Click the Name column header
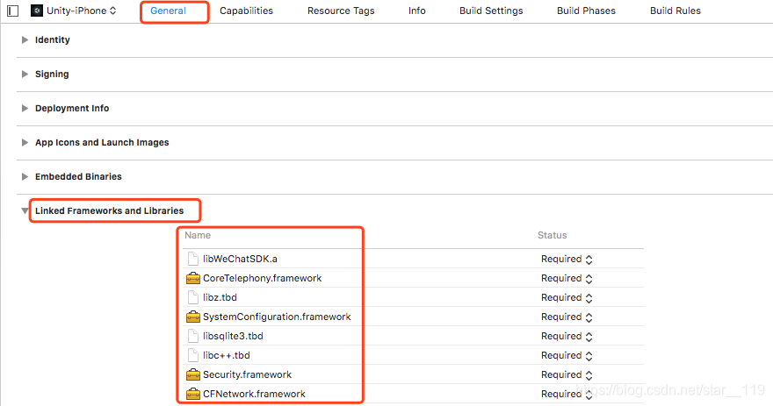The image size is (773, 406). coord(197,235)
